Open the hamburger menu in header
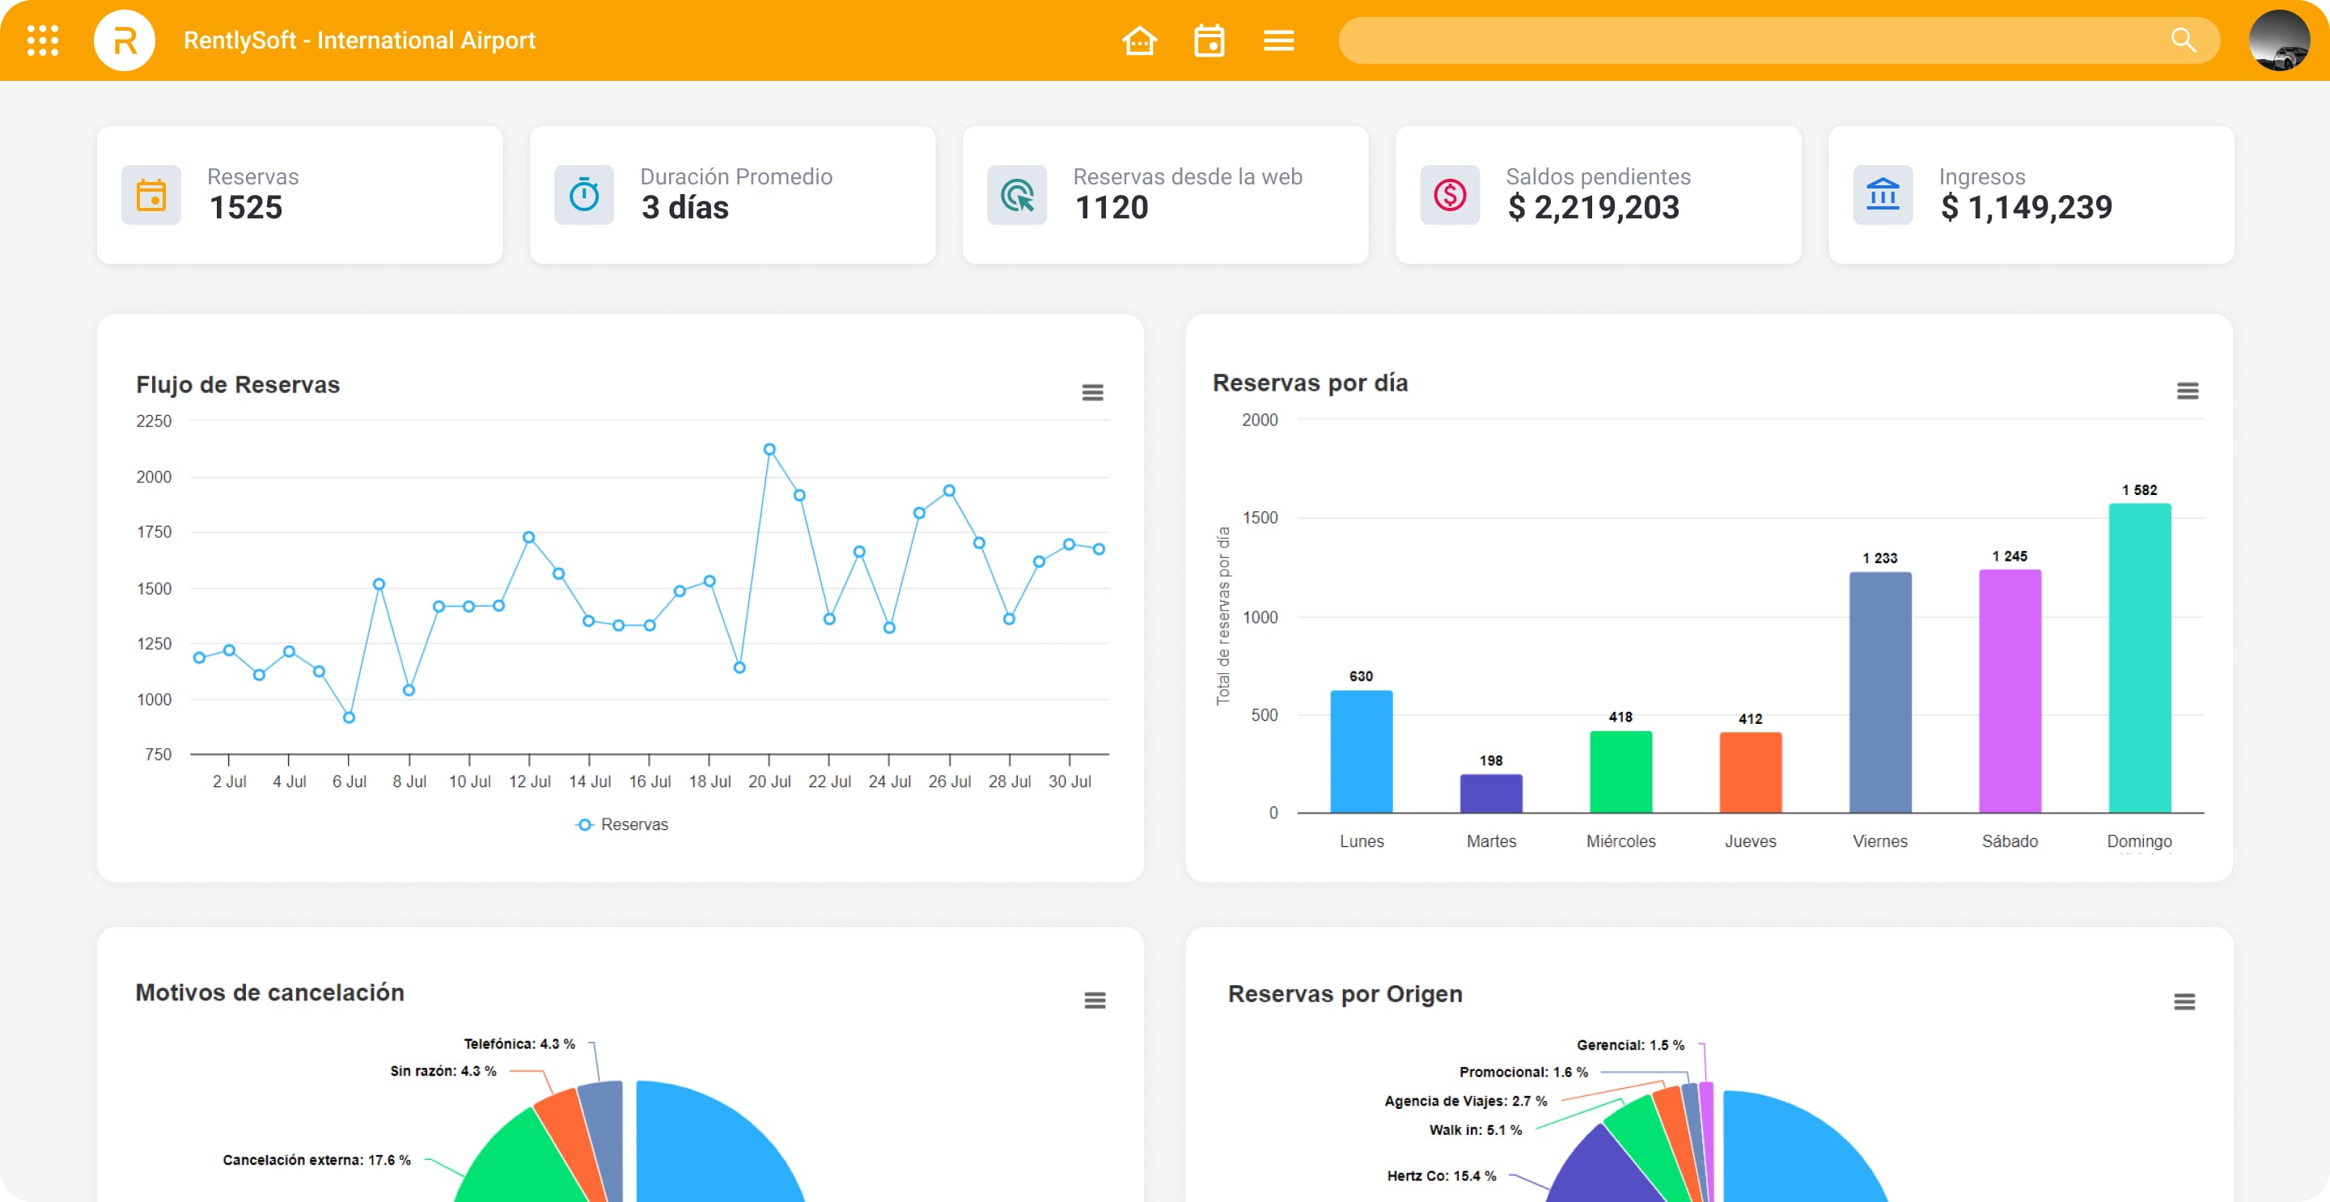 click(x=1278, y=40)
